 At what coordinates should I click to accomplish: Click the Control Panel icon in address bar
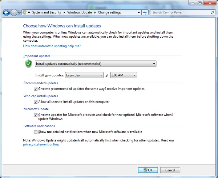(25, 12)
